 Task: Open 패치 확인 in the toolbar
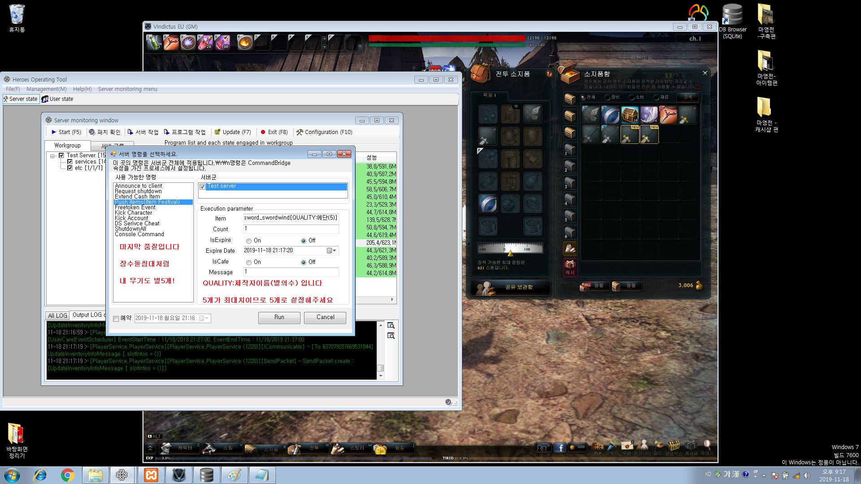tap(104, 132)
